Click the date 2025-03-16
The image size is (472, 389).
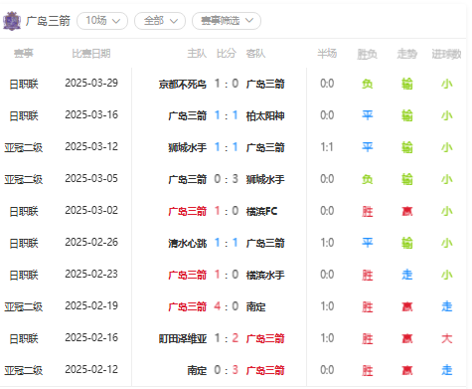(x=91, y=114)
